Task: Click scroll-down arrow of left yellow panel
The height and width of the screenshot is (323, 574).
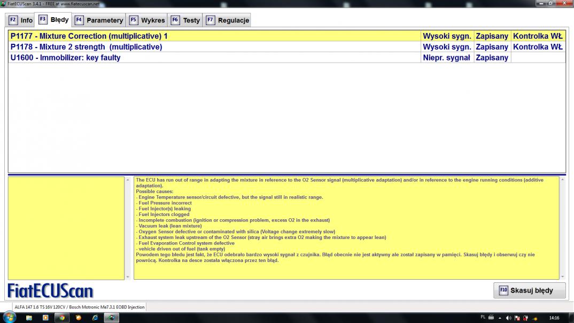Action: click(128, 277)
